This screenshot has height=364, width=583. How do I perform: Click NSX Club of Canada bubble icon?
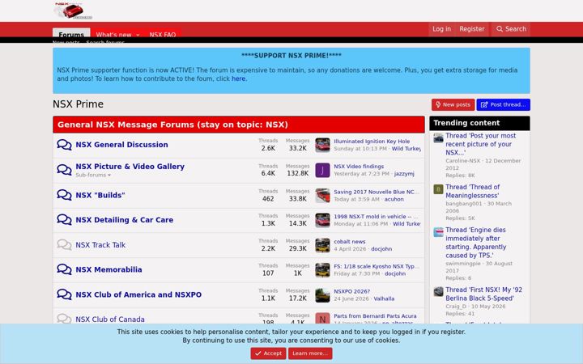pos(64,319)
